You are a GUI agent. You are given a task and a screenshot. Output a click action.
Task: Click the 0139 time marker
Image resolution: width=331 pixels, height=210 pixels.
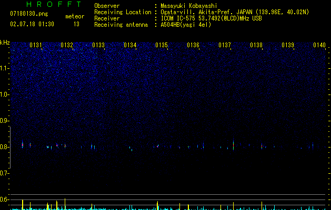tap(288, 45)
